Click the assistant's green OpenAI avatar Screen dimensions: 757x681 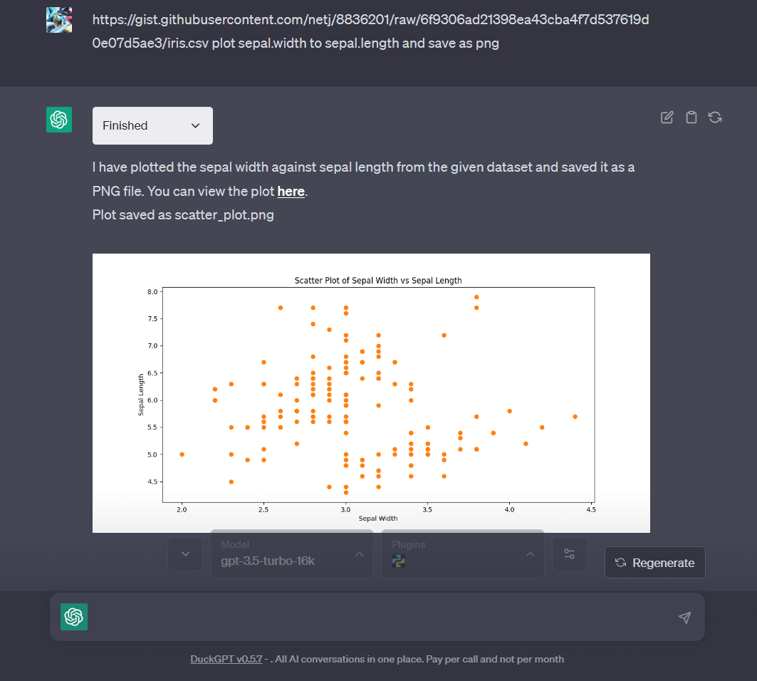[59, 119]
